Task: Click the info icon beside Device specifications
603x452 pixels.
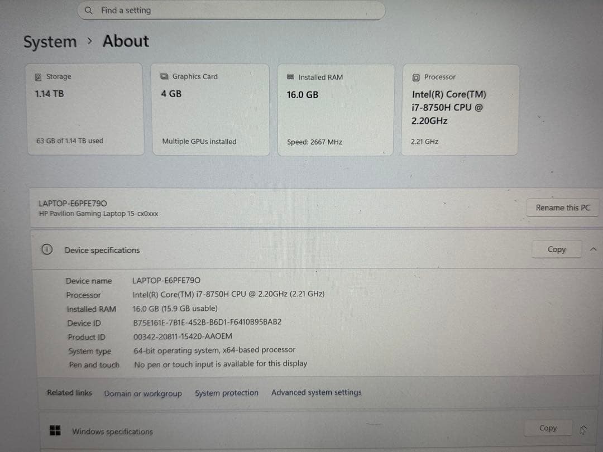Action: tap(47, 249)
